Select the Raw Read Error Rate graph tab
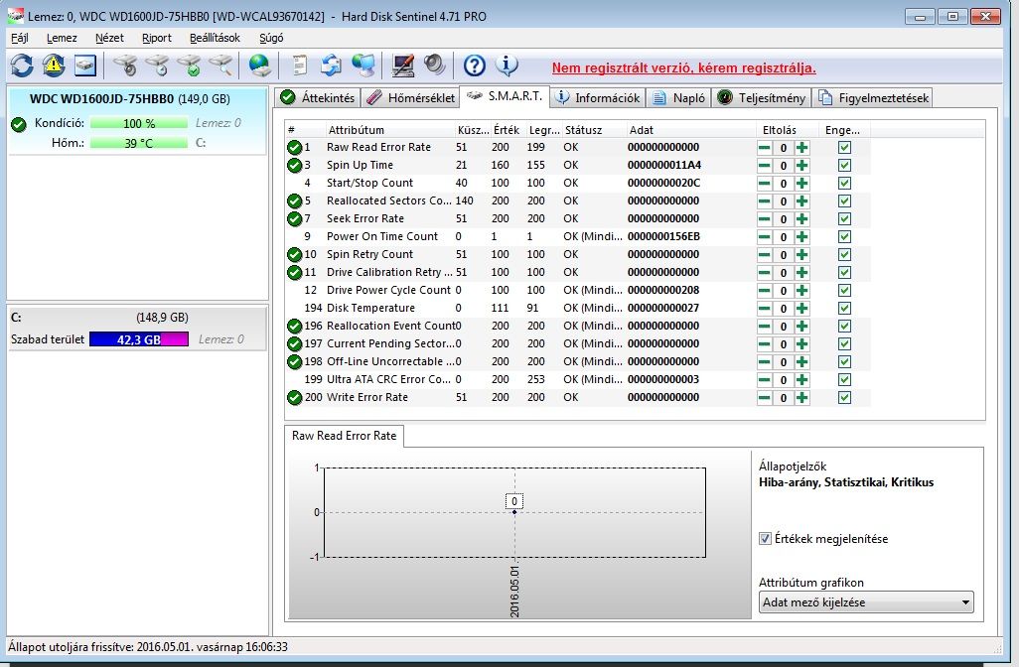 click(344, 436)
